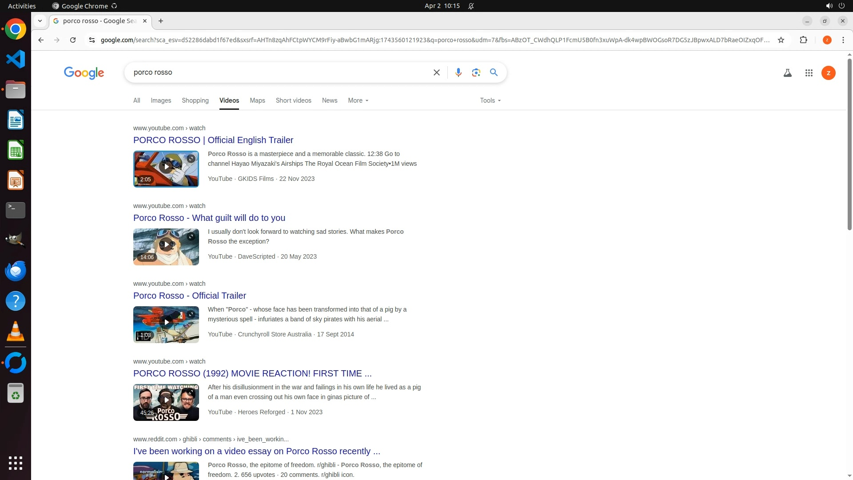The width and height of the screenshot is (853, 480).
Task: Expand the More search filters dropdown
Action: pyautogui.click(x=358, y=100)
